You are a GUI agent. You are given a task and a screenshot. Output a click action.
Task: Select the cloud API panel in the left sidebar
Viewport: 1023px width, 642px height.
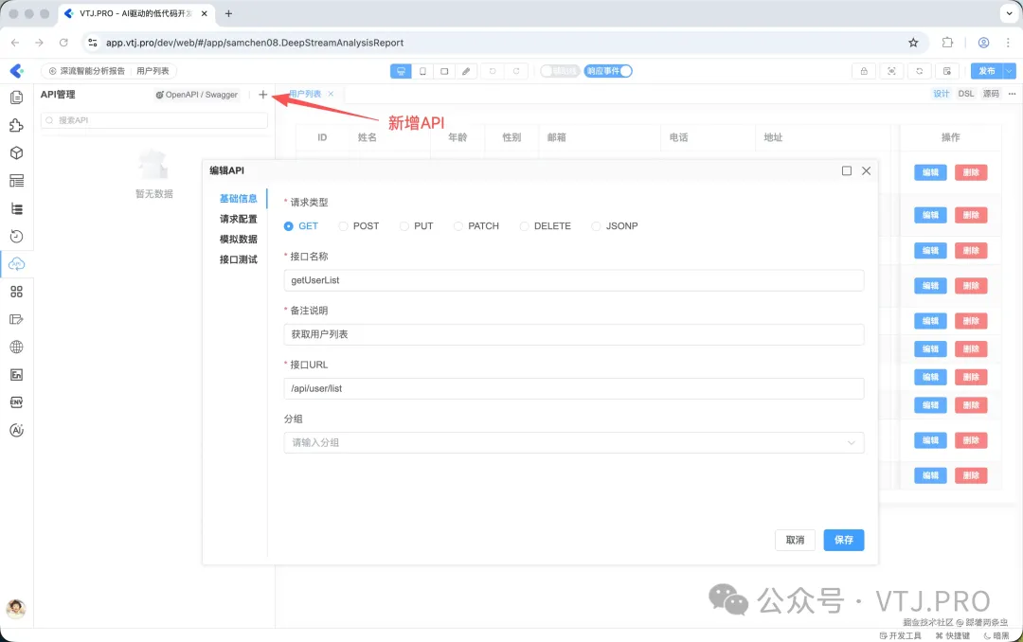[x=15, y=264]
